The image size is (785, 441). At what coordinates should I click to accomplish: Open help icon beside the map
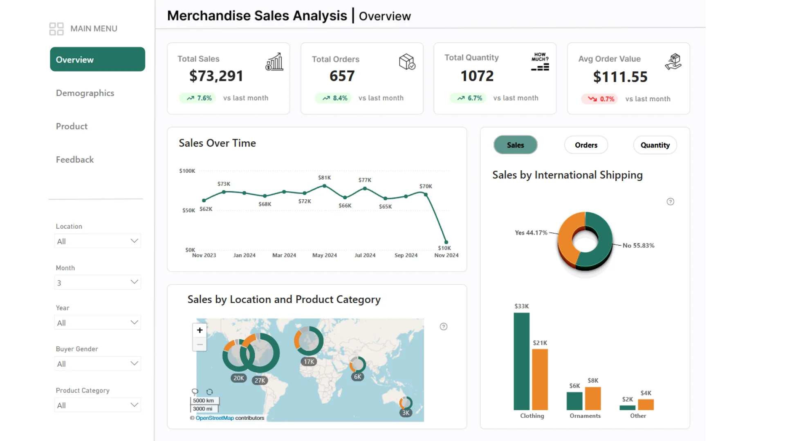(x=444, y=327)
